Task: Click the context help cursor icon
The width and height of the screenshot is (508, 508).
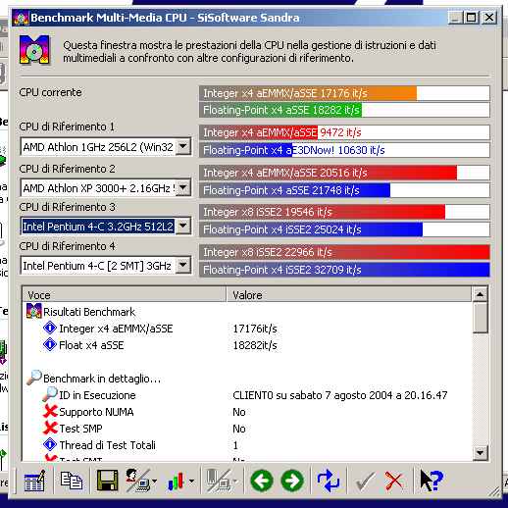Action: pos(431,481)
